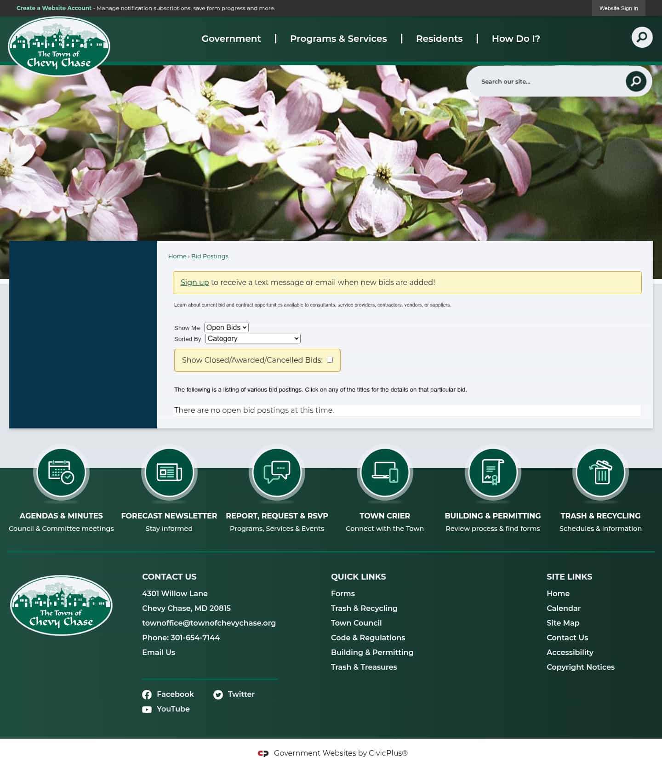
Task: Open the header magnifier search toggle
Action: (x=642, y=37)
